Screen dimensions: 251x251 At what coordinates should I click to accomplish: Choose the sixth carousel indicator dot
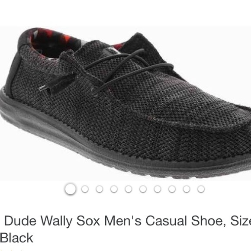(x=143, y=189)
